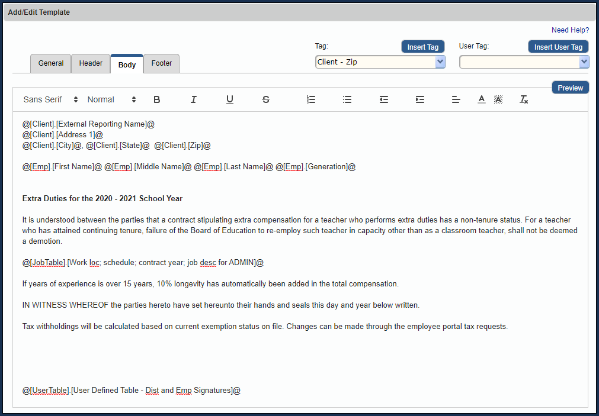Expand the Sans Serif font dropdown
Screen dimensions: 599x416
[x=50, y=99]
